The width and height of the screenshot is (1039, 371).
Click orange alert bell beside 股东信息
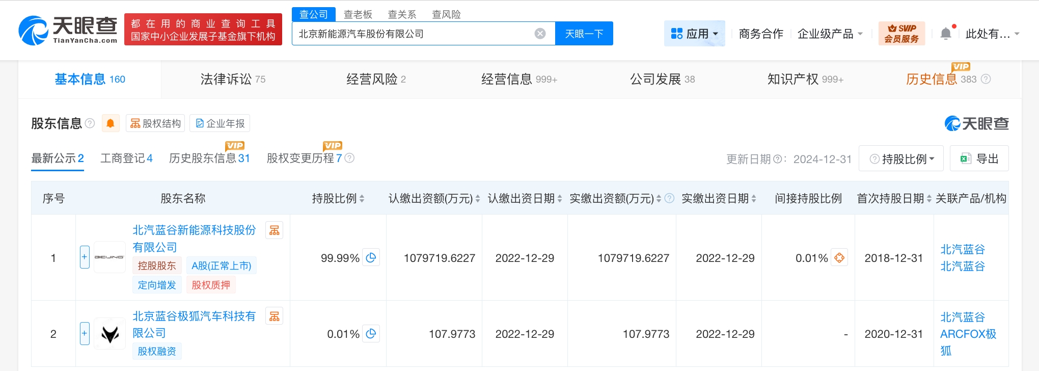110,123
